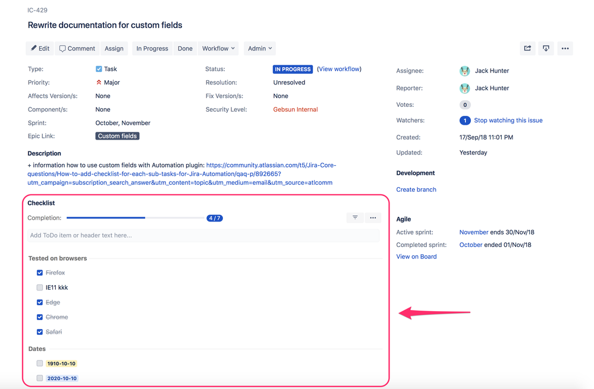This screenshot has width=594, height=389.
Task: Click the Tested on browsers header
Action: point(58,258)
